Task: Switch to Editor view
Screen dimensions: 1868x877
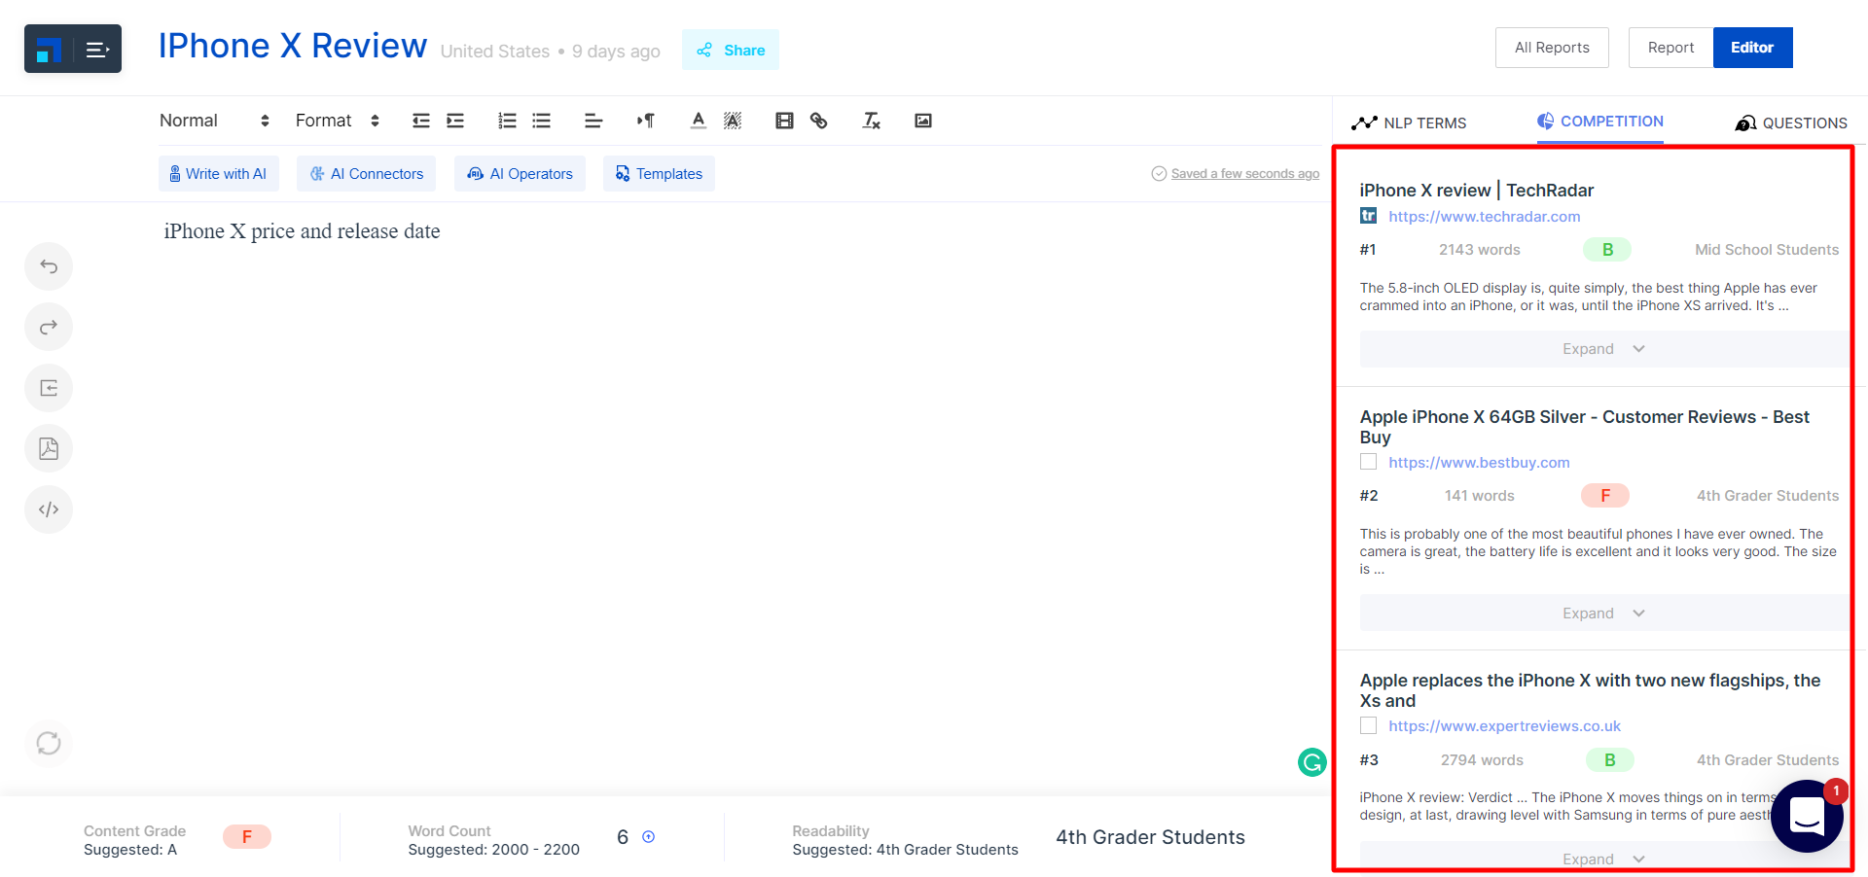Action: [1752, 48]
